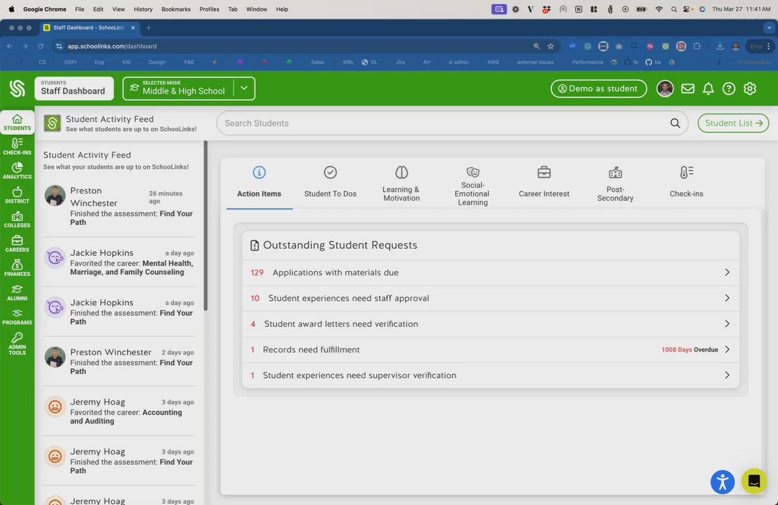Viewport: 778px width, 505px height.
Task: Open the Admin Tools sidebar section
Action: (x=17, y=343)
